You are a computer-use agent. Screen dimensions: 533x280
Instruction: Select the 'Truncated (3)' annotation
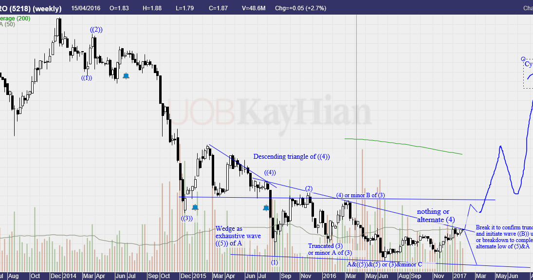(x=330, y=249)
